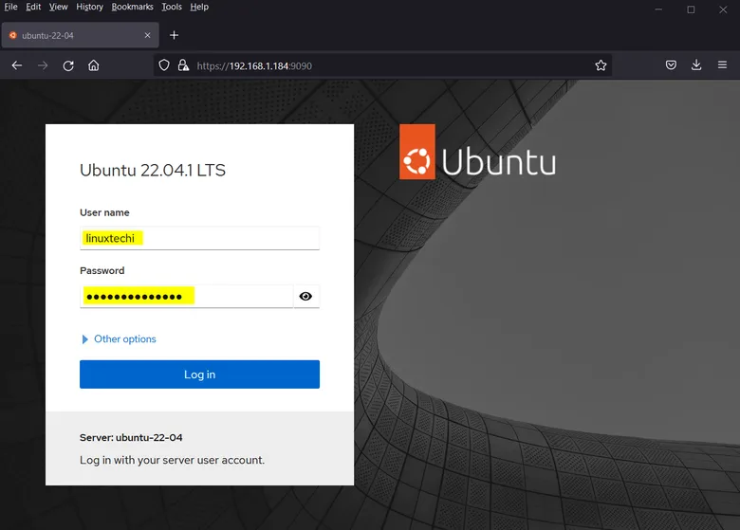Maximize the browser window

click(x=691, y=9)
